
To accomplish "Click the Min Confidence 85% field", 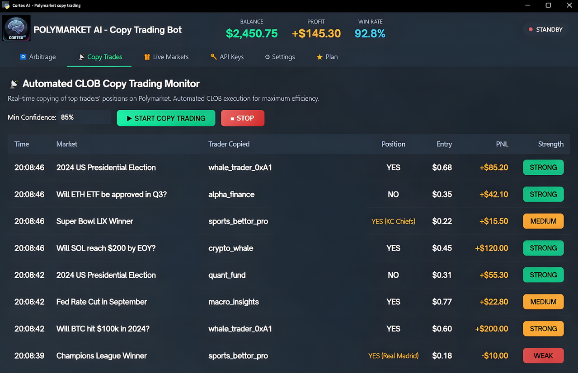I will (85, 117).
